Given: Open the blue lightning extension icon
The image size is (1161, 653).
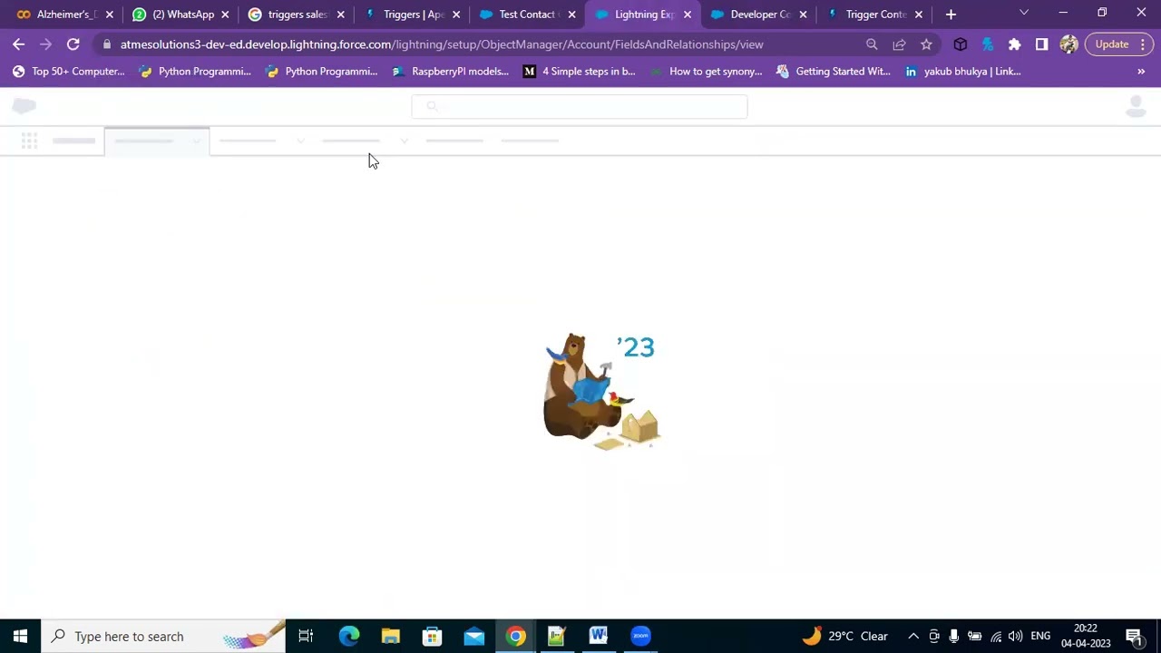Looking at the screenshot, I should 988,44.
